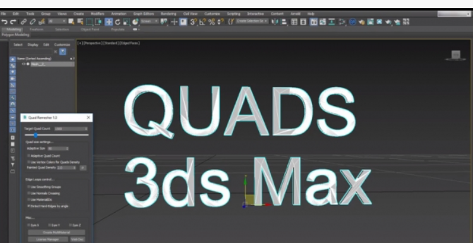Click the Select and Link chain icon

tap(23, 21)
